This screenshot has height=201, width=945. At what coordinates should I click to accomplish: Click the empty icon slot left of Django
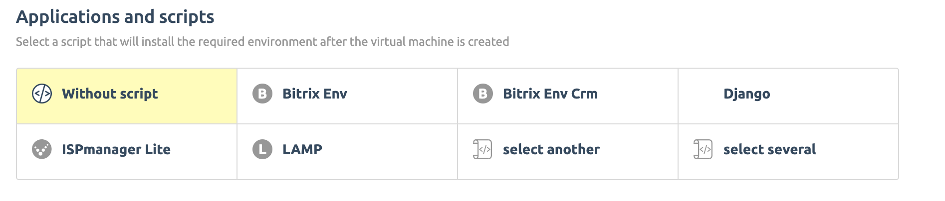pyautogui.click(x=703, y=94)
